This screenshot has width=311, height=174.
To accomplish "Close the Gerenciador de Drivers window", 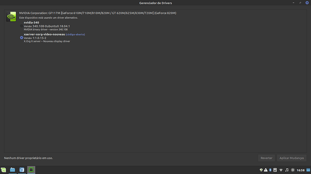I will [307, 3].
